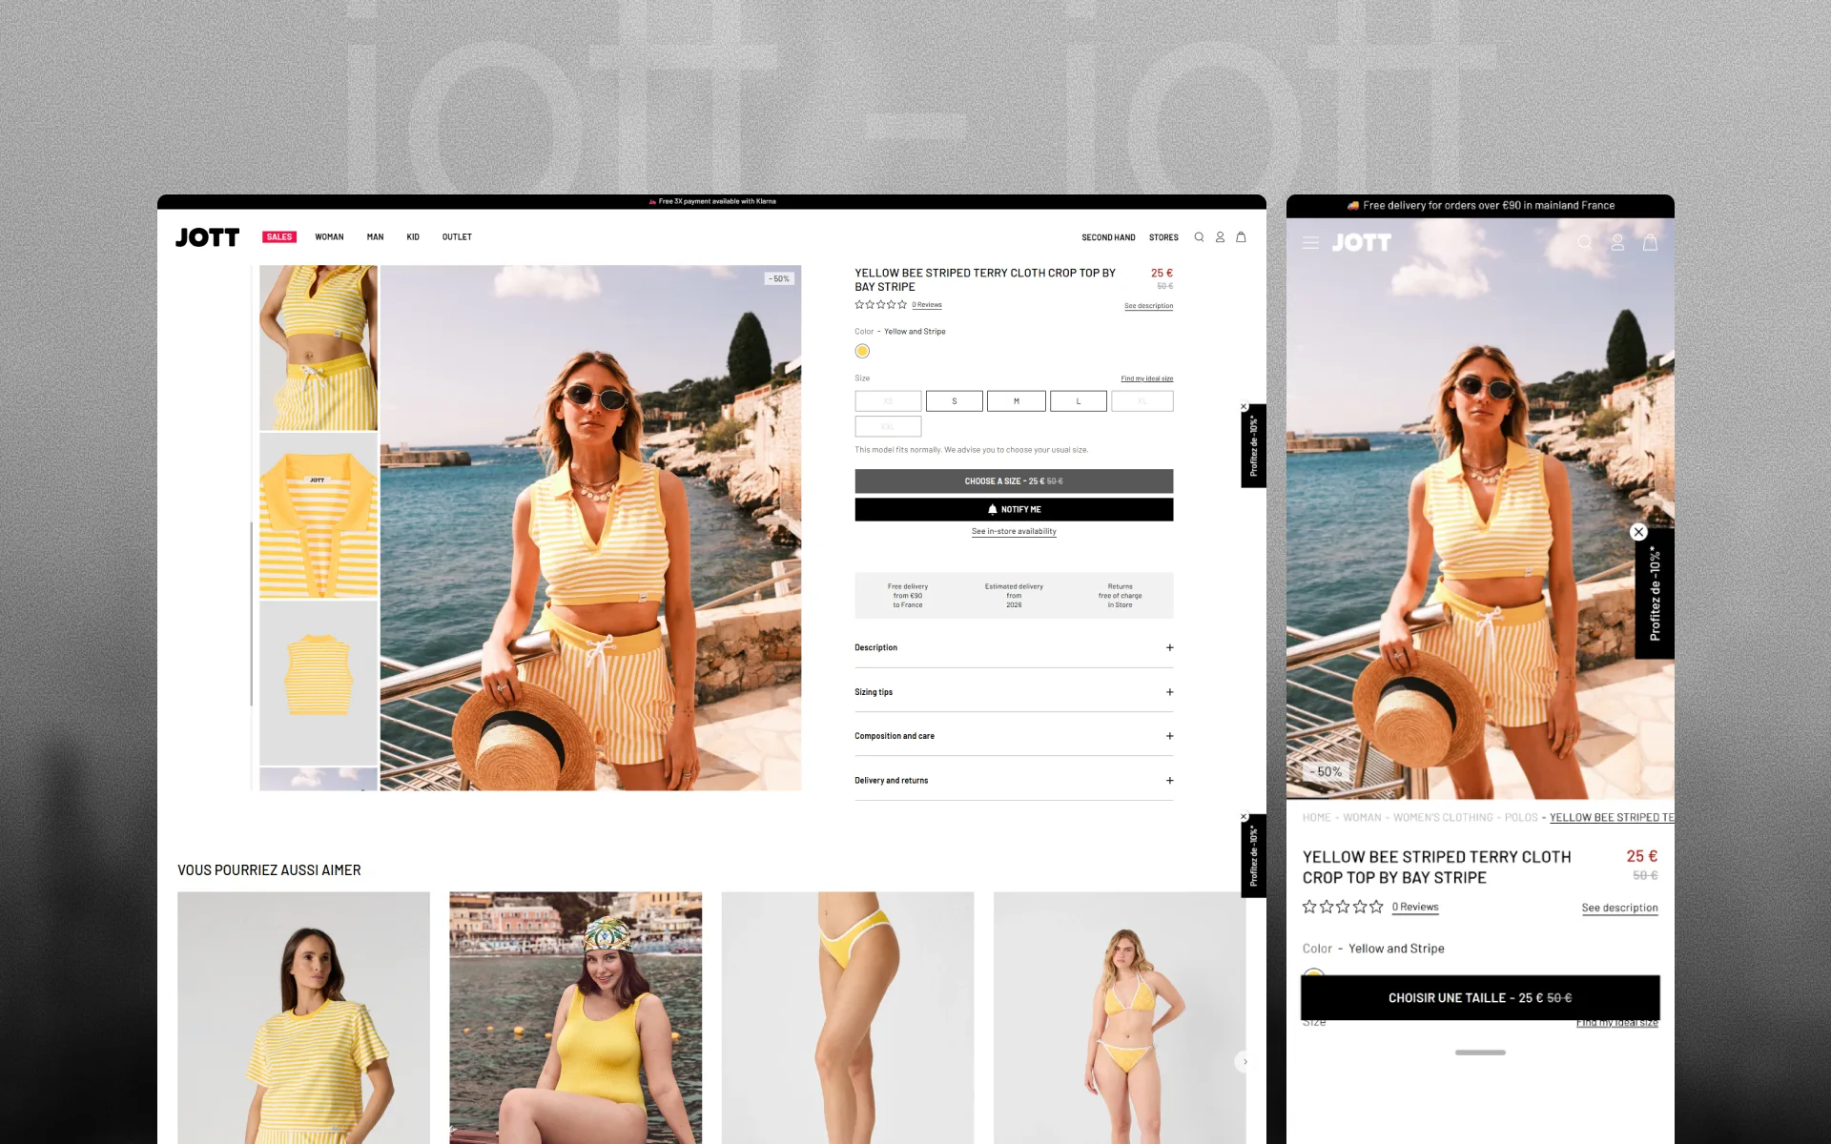Viewport: 1831px width, 1144px height.
Task: Open the MAN menu
Action: [375, 237]
